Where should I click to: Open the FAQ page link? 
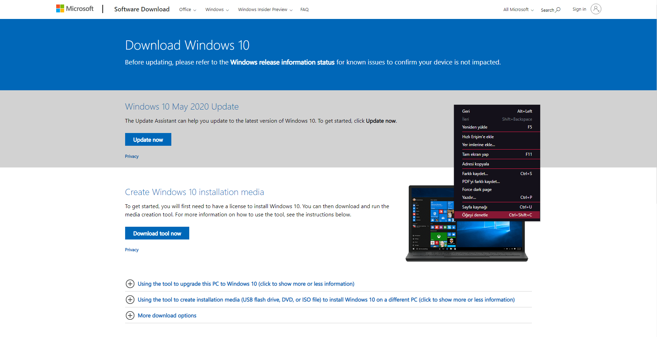point(304,10)
